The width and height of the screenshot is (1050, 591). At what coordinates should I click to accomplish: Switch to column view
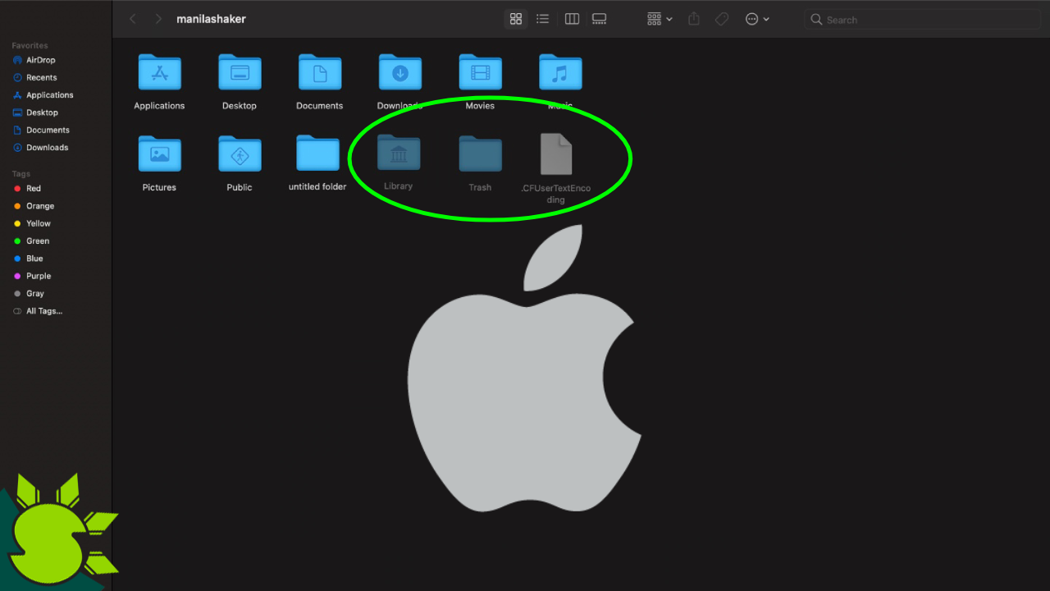click(x=573, y=19)
